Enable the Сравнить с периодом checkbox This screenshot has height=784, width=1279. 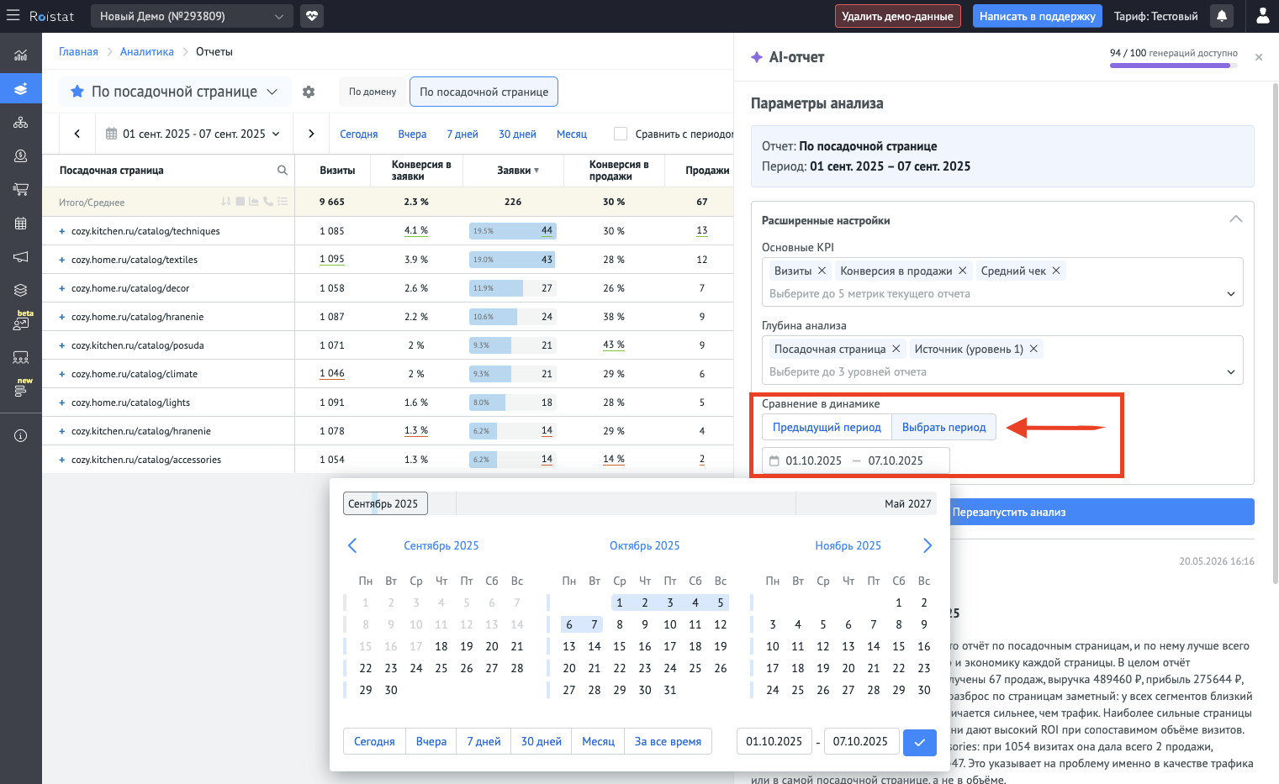click(621, 134)
